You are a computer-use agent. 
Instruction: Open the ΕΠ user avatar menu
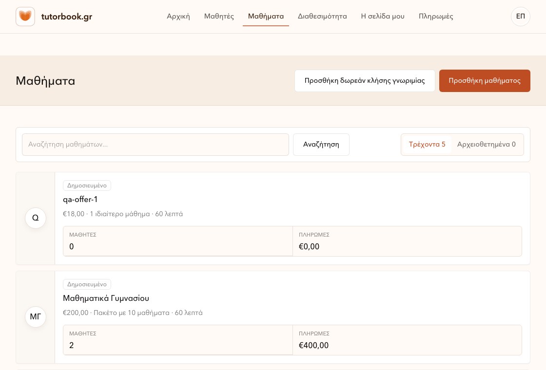(x=520, y=17)
